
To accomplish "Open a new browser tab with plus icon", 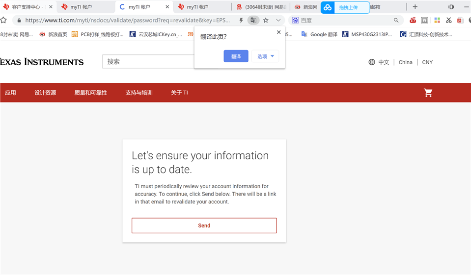I will tap(415, 6).
